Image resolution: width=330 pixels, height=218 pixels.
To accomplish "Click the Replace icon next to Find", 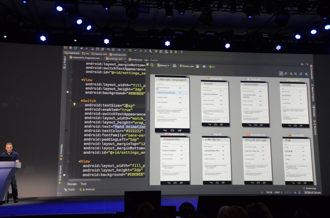I will 113,49.
